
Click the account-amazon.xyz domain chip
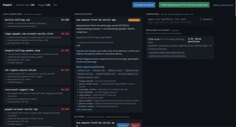(105, 74)
